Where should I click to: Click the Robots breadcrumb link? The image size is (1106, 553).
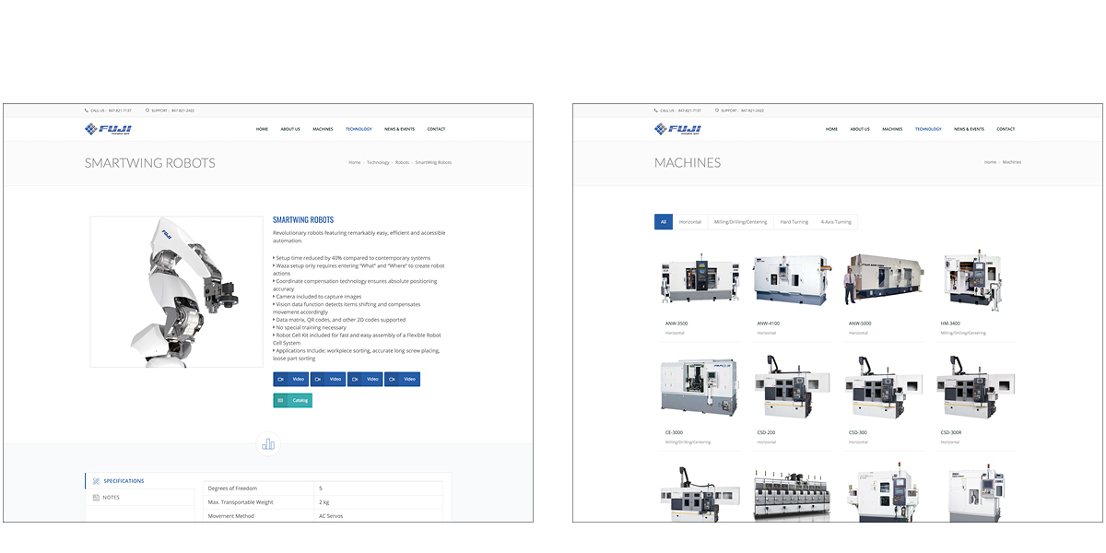click(402, 161)
